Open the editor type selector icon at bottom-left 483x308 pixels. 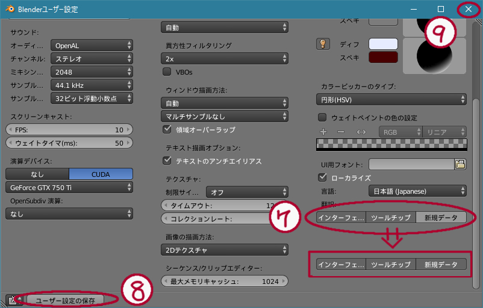[x=13, y=300]
